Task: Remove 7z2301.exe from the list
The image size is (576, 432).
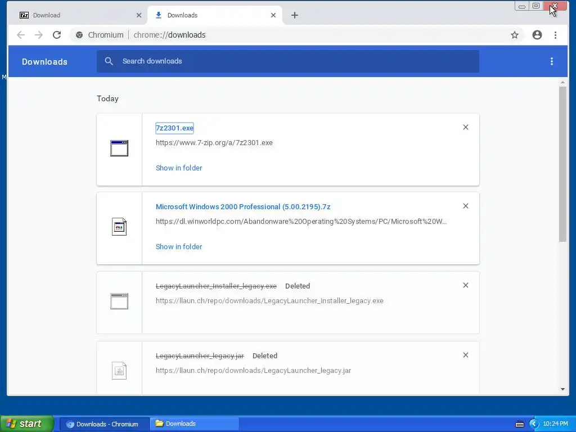Action: 465,127
